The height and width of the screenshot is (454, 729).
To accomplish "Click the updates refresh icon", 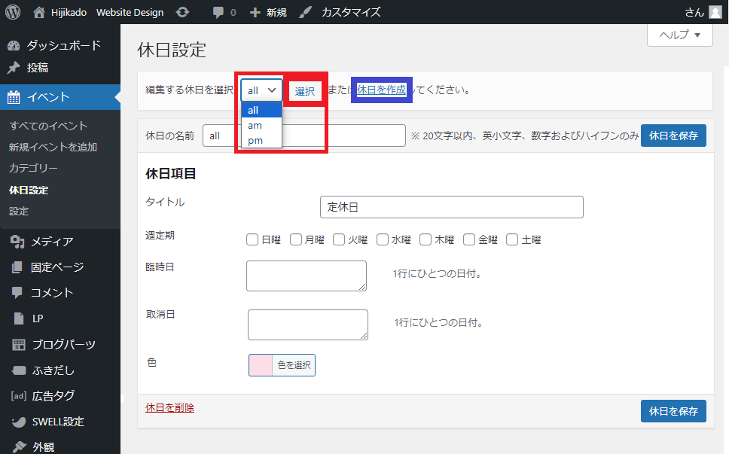I will (x=182, y=12).
